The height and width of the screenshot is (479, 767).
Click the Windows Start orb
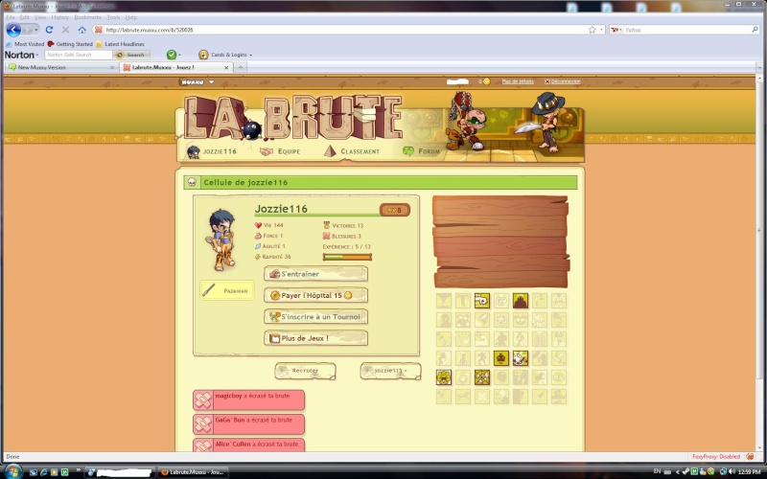[13, 471]
